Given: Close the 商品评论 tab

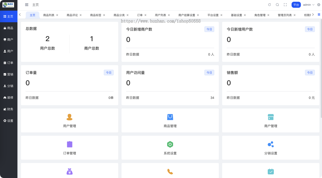Looking at the screenshot, I should [80, 15].
